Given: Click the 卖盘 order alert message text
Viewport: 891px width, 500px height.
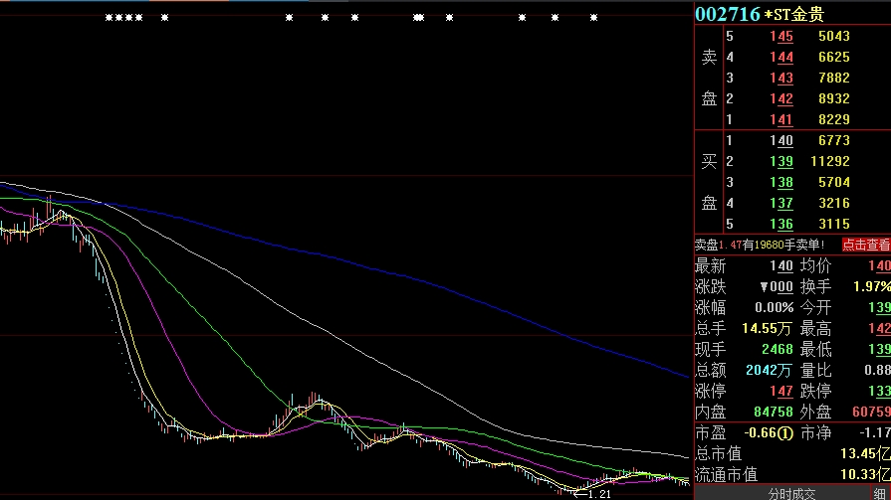Looking at the screenshot, I should (x=761, y=245).
